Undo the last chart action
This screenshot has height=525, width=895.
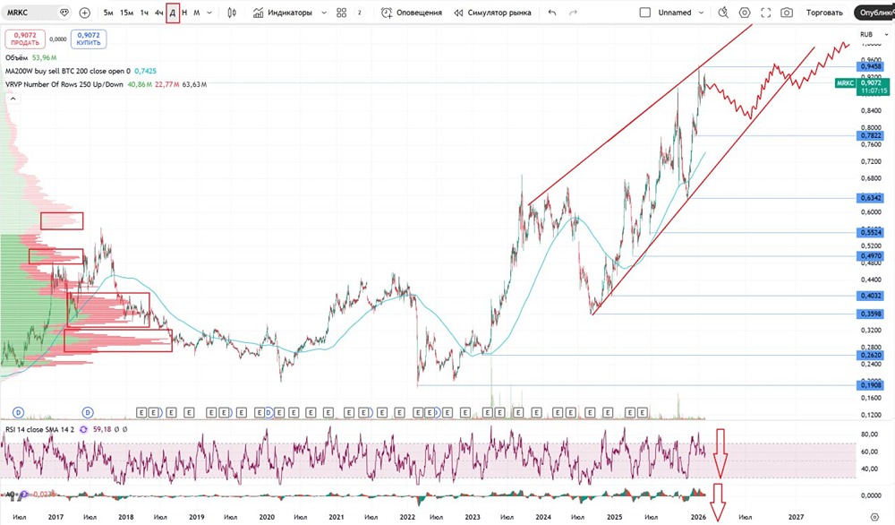point(552,13)
